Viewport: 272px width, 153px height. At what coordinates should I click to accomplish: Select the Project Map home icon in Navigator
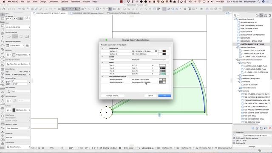tap(257, 15)
